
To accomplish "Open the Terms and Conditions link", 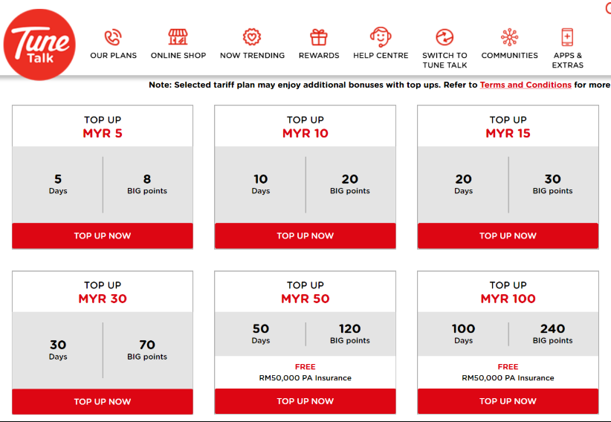I will (x=526, y=85).
